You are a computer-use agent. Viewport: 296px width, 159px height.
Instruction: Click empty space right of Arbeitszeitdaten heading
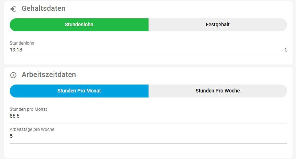point(180,74)
